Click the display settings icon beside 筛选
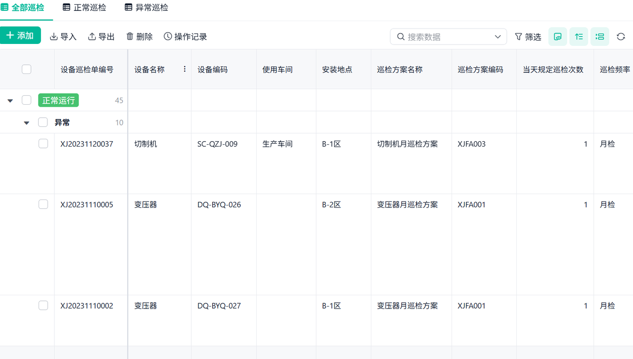 click(x=558, y=37)
